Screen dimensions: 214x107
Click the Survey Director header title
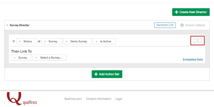(20, 25)
